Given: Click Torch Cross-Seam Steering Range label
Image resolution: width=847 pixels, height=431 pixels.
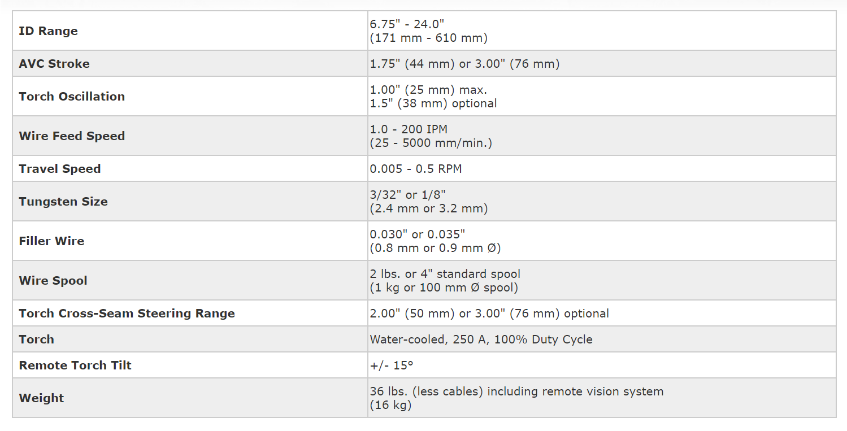Looking at the screenshot, I should (x=127, y=314).
